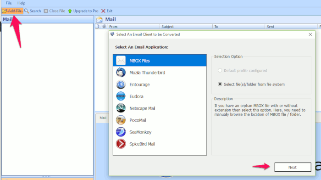The width and height of the screenshot is (321, 180).
Task: Choose MBOX Files text in list
Action: point(139,61)
